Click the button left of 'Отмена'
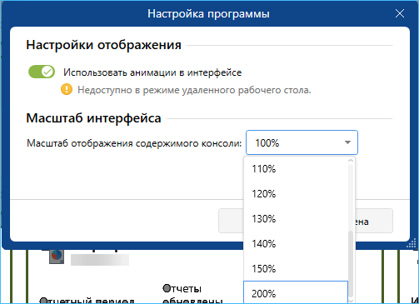This screenshot has height=304, width=419. [x=232, y=221]
